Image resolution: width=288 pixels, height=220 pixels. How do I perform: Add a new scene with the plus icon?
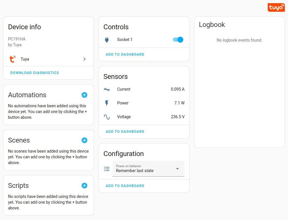pyautogui.click(x=84, y=140)
